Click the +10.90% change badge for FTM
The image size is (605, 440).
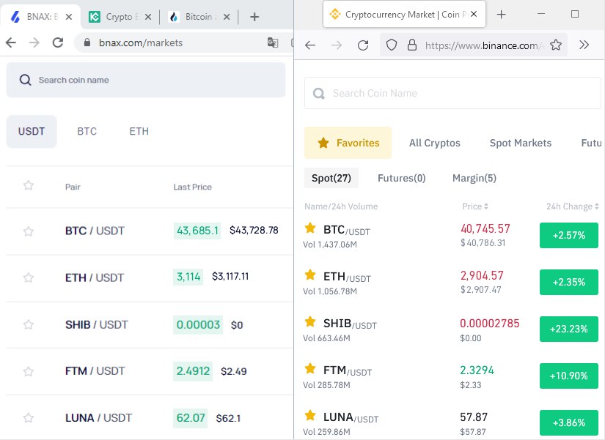[569, 376]
